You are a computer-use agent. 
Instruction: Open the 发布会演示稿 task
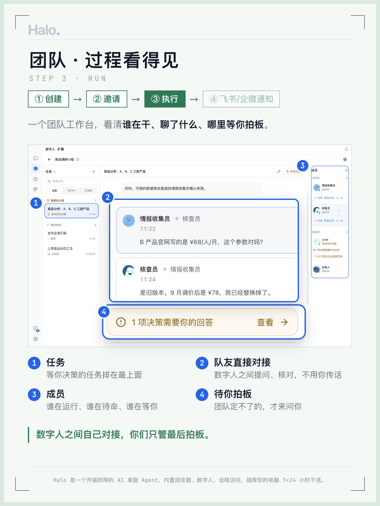tap(72, 236)
